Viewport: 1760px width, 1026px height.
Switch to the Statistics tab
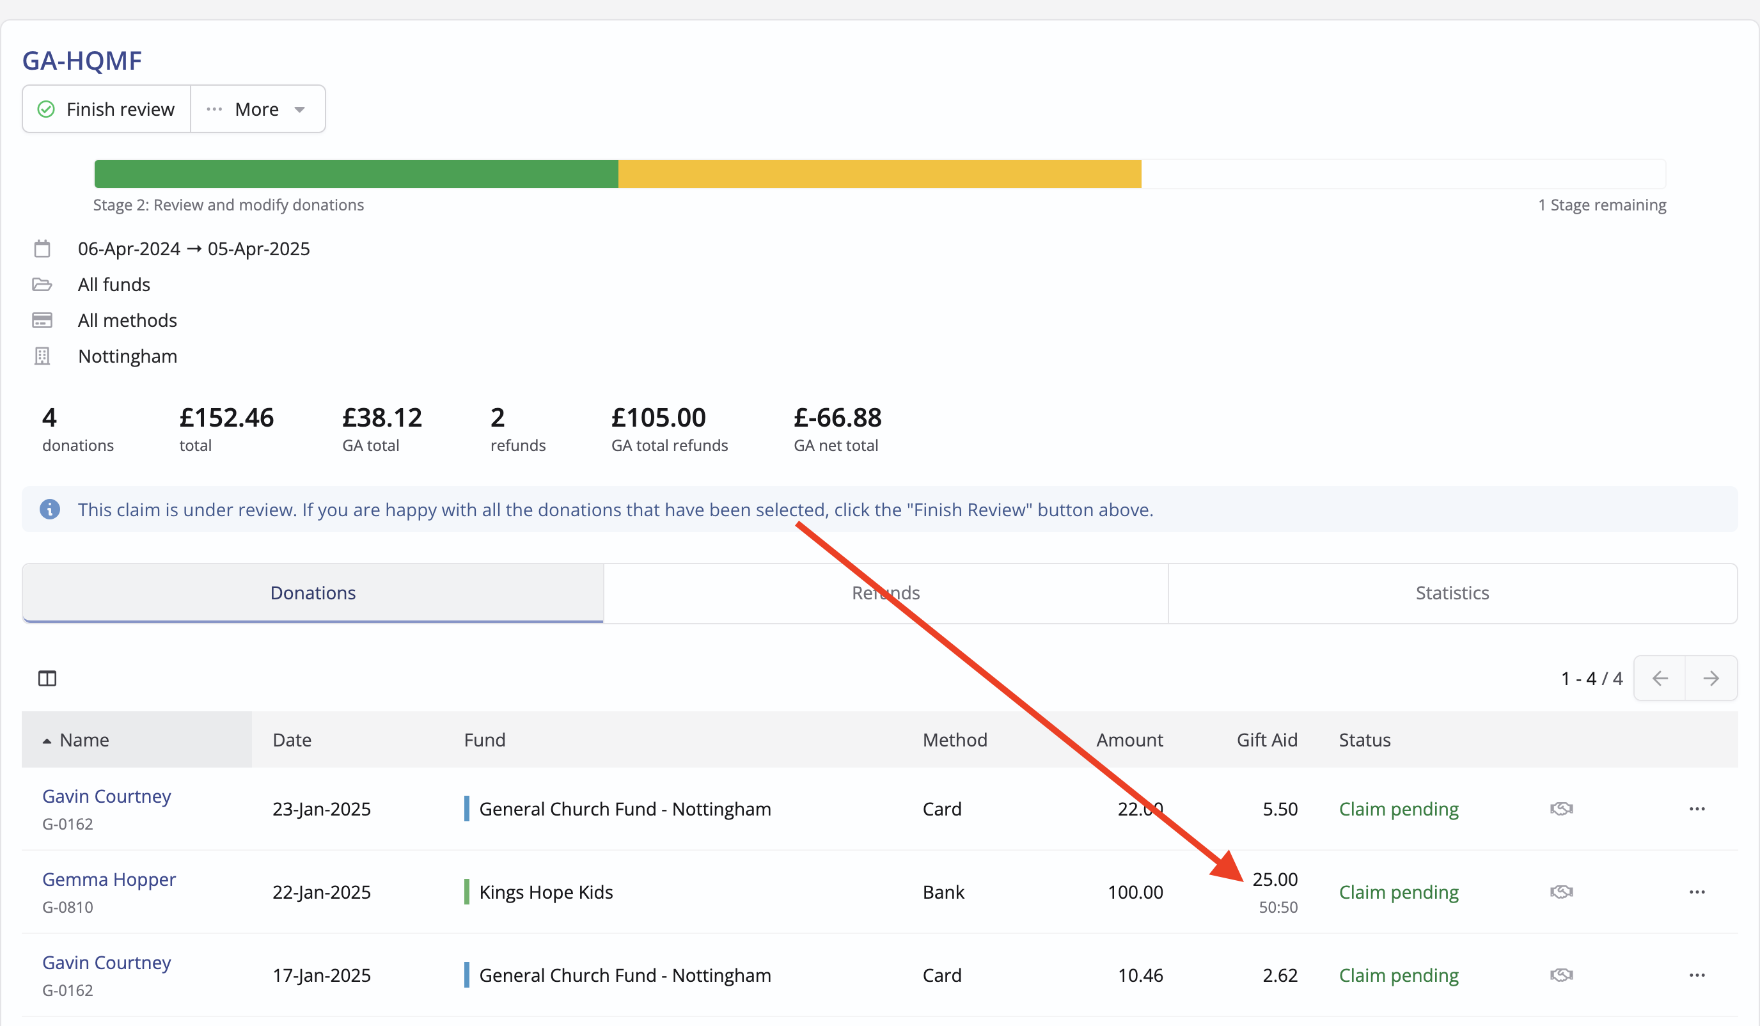[x=1452, y=593]
